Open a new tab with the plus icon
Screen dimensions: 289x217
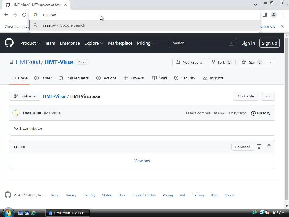point(76,5)
